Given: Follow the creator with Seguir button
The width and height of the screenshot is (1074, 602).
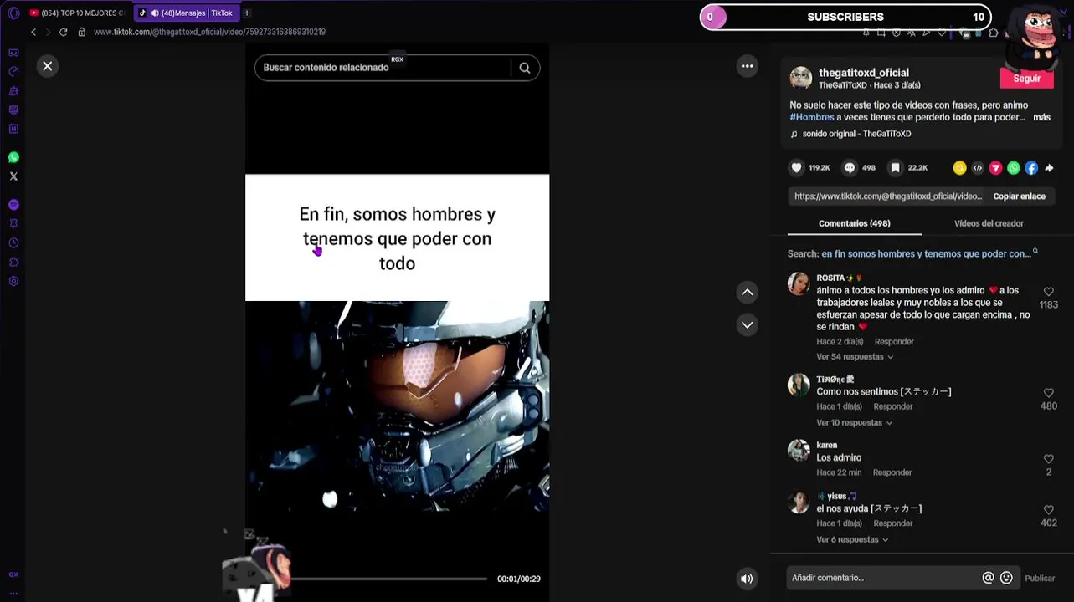Looking at the screenshot, I should point(1026,79).
